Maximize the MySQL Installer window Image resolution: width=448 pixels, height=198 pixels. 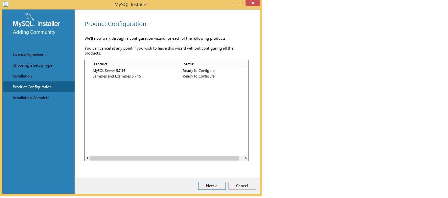click(241, 3)
